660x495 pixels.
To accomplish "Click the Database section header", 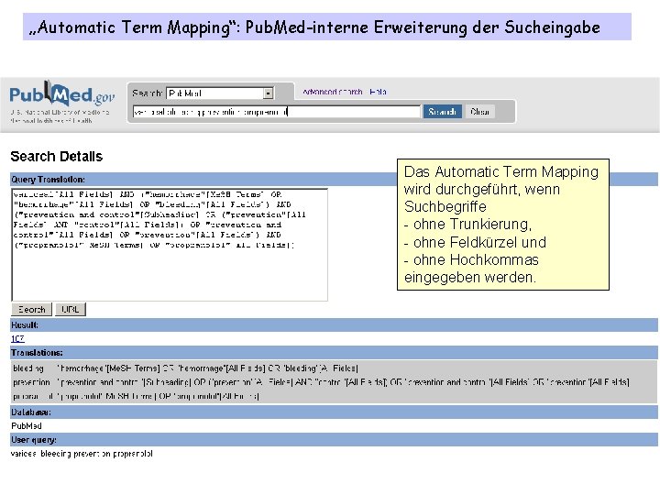I will coord(334,412).
